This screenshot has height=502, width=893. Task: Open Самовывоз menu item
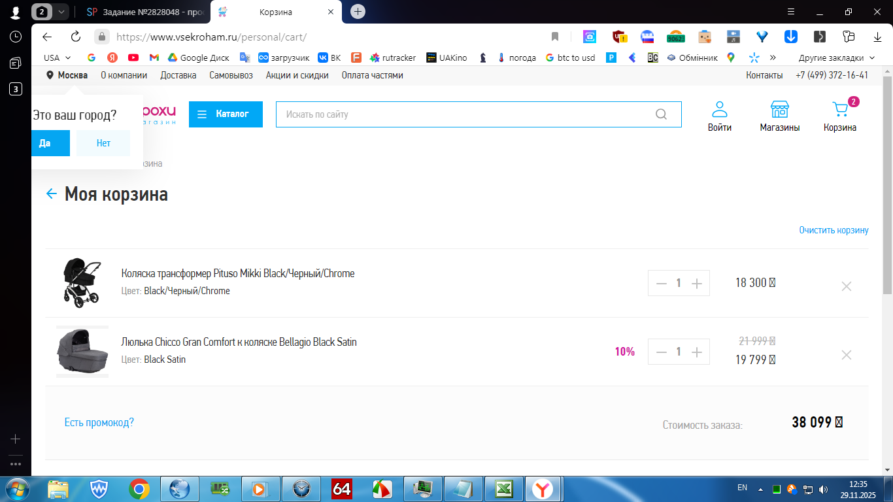231,75
